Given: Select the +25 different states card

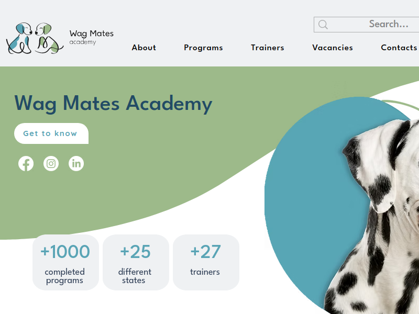Looking at the screenshot, I should pyautogui.click(x=136, y=263).
